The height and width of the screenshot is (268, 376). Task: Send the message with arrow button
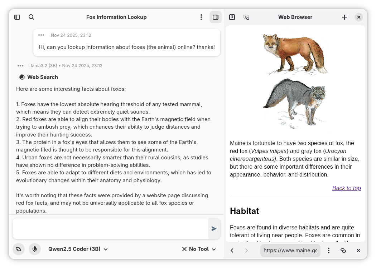[x=214, y=229]
